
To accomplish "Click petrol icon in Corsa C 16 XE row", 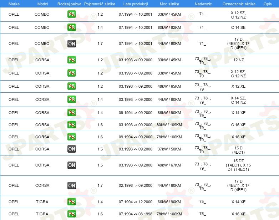I will [x=71, y=125].
